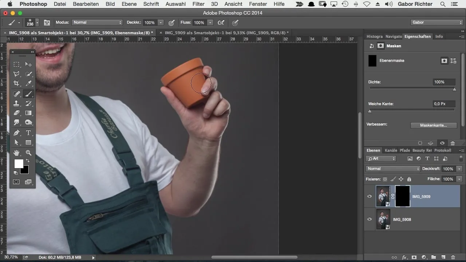Open the Gabor workspace dropdown

[437, 23]
